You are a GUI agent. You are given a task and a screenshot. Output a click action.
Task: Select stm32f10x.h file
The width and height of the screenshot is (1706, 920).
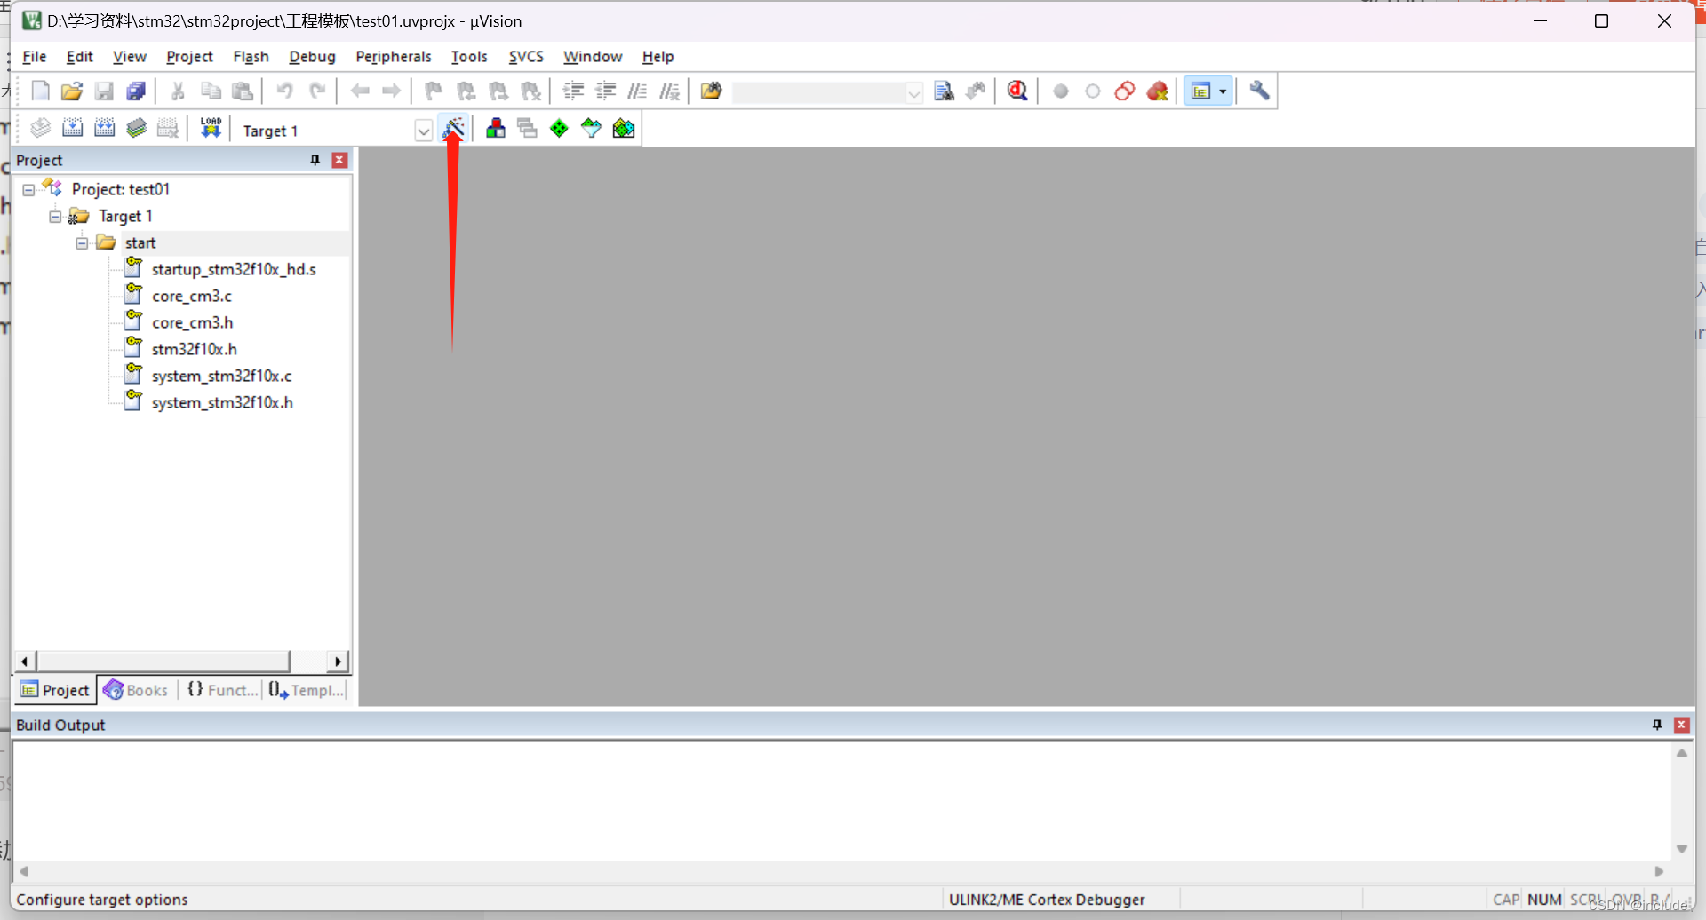pyautogui.click(x=194, y=349)
